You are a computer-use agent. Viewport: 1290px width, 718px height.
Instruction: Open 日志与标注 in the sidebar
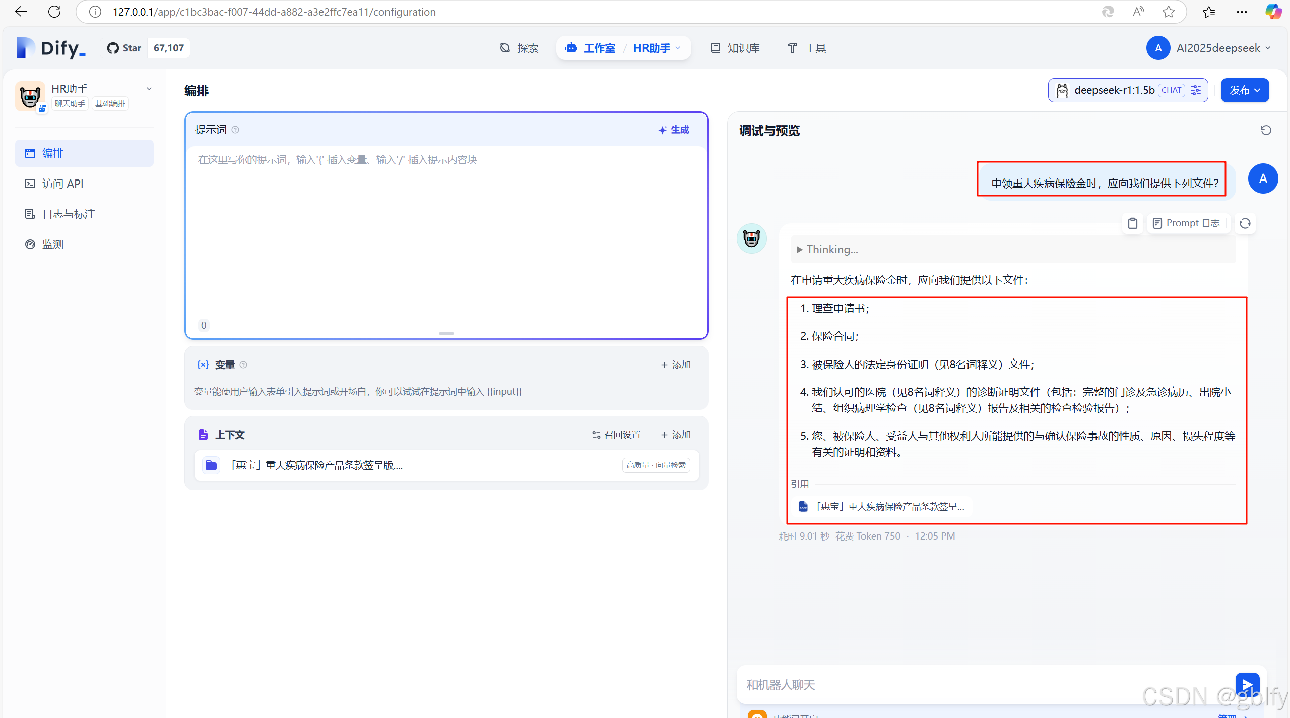(x=84, y=214)
